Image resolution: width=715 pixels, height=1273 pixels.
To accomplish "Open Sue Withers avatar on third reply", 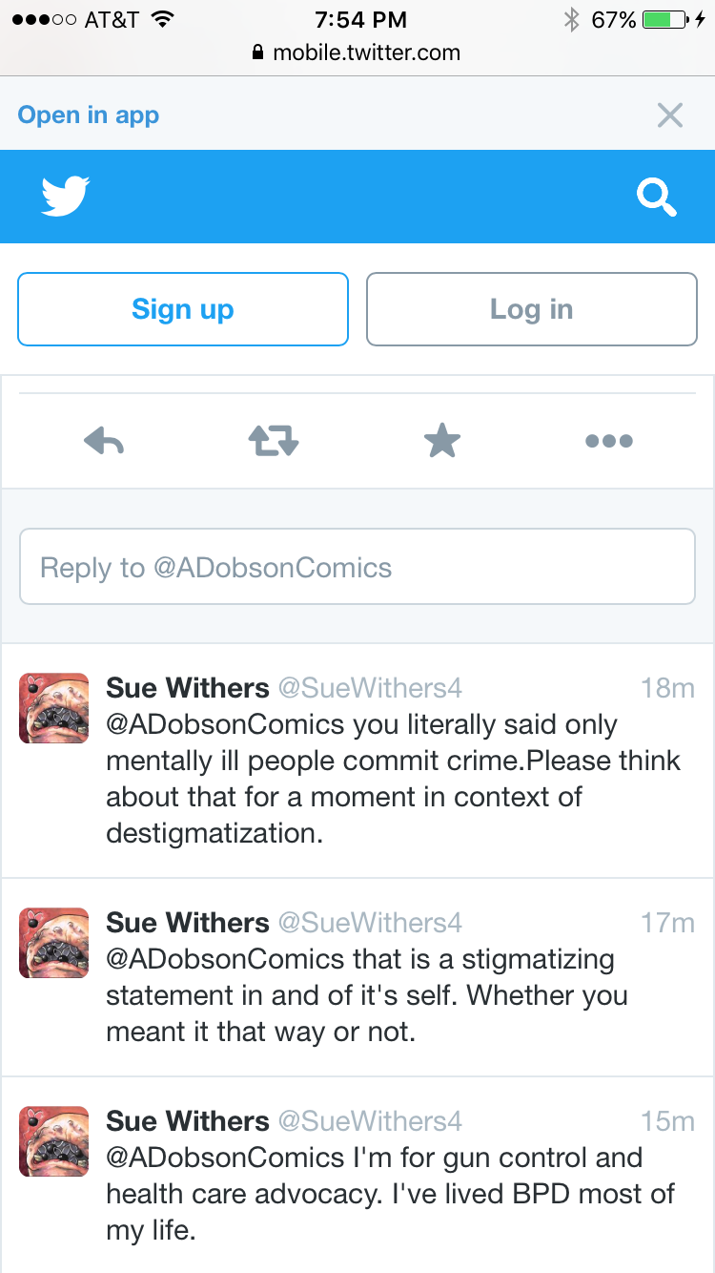I will tap(54, 1140).
